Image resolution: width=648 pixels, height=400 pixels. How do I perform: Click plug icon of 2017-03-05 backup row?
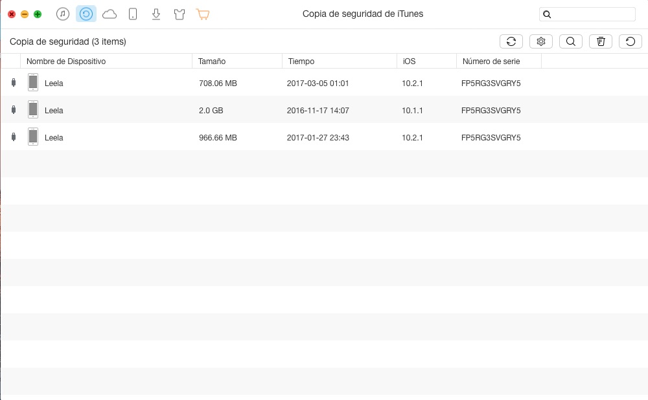[14, 83]
